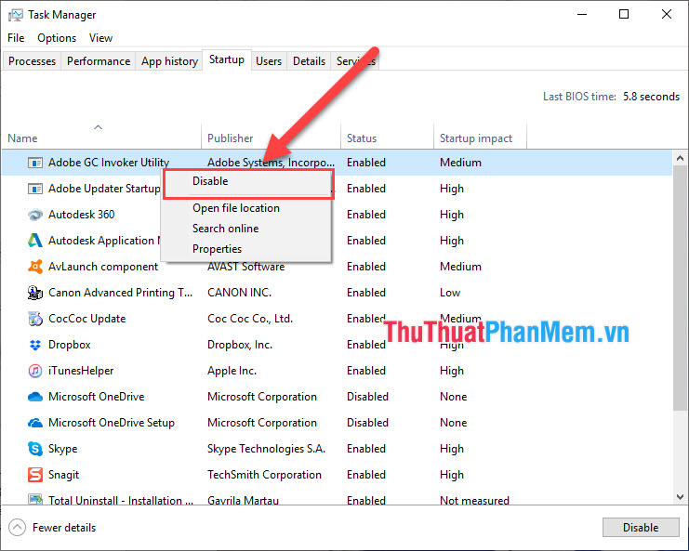Collapse view with Fewer details chevron
Screen dimensions: 689x551
(x=17, y=528)
